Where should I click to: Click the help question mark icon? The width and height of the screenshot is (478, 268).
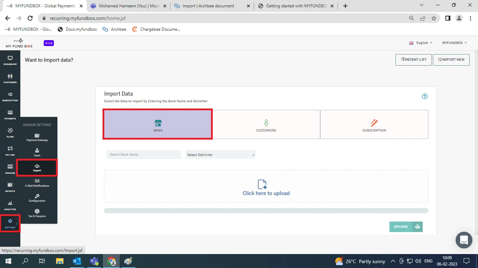425,97
